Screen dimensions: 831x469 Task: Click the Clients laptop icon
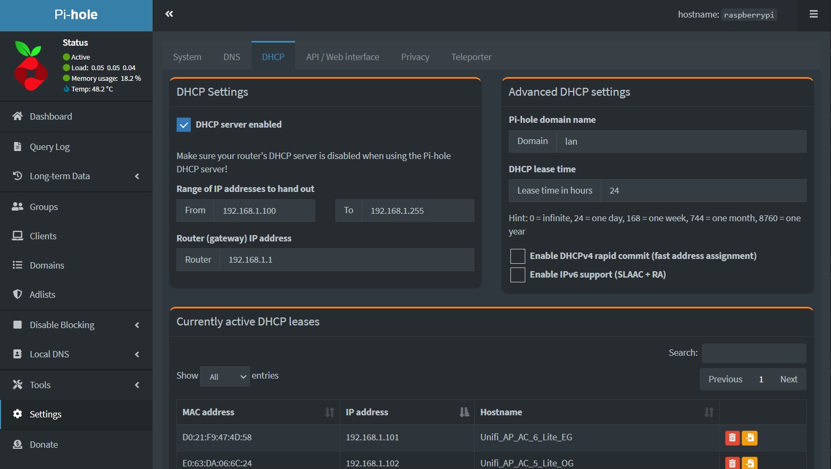[x=18, y=236]
